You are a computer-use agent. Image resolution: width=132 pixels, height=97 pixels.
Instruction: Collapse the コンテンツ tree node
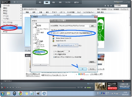tap(34, 40)
